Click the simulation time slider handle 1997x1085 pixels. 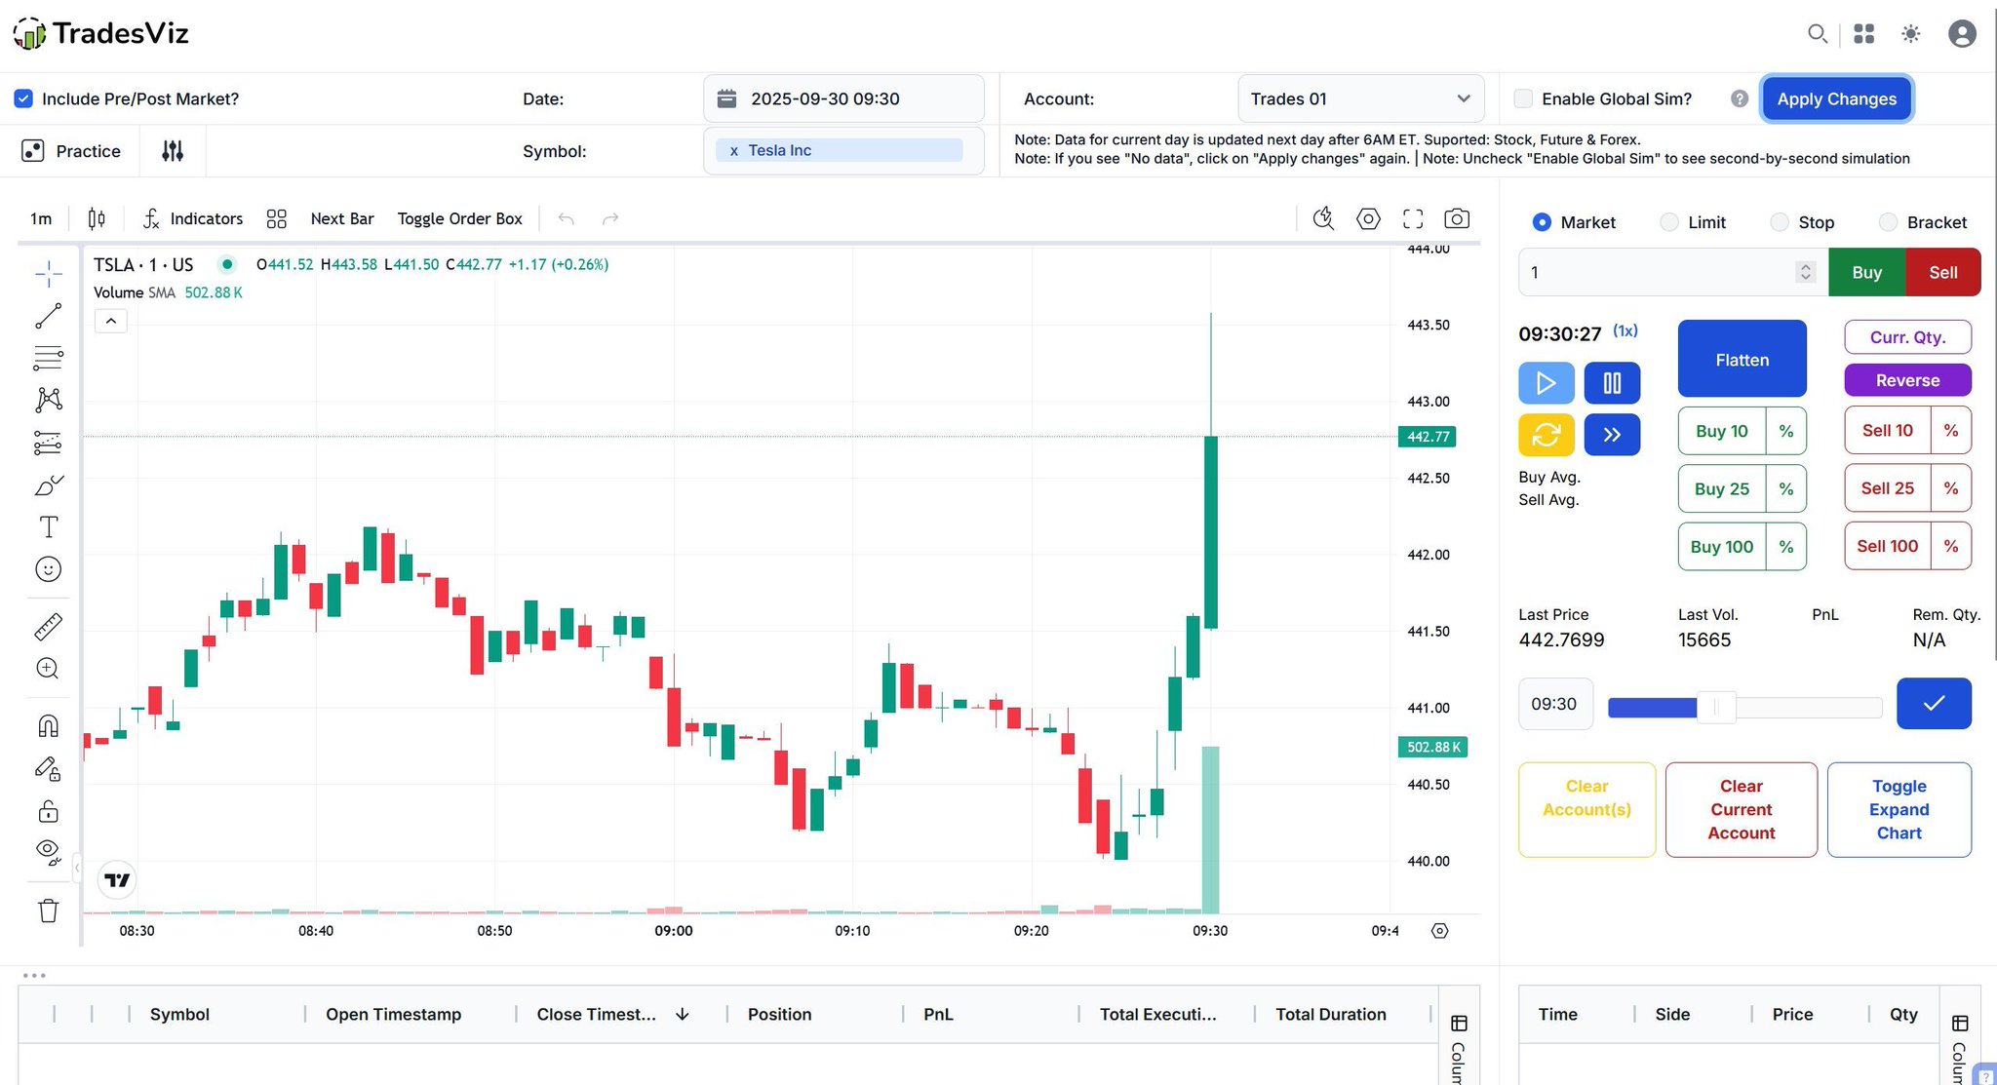pos(1716,707)
